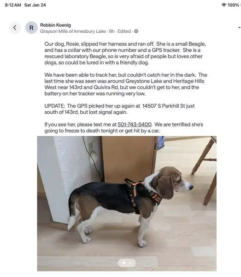241x277 pixels.
Task: Tap the 100% battery indicator
Action: tap(233, 5)
